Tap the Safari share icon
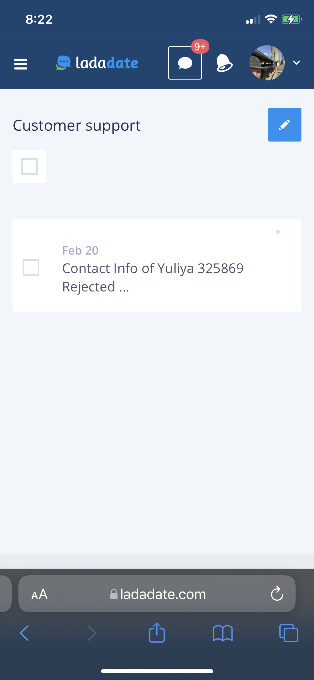Image resolution: width=314 pixels, height=680 pixels. pyautogui.click(x=157, y=633)
